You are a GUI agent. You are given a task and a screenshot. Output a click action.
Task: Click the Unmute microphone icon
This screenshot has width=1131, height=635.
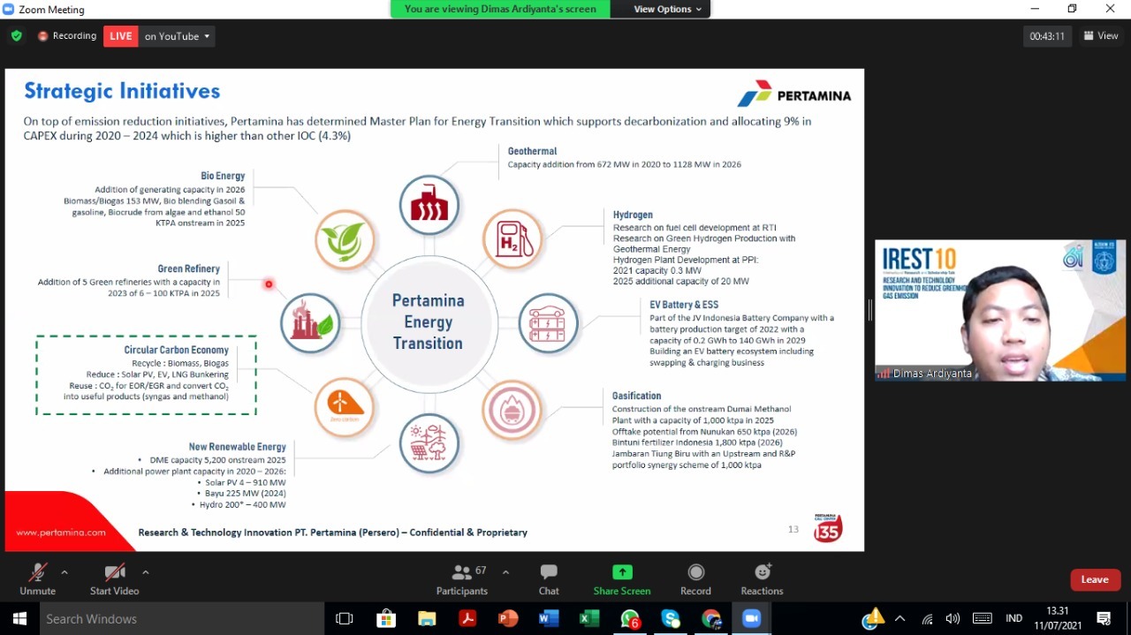(x=37, y=573)
